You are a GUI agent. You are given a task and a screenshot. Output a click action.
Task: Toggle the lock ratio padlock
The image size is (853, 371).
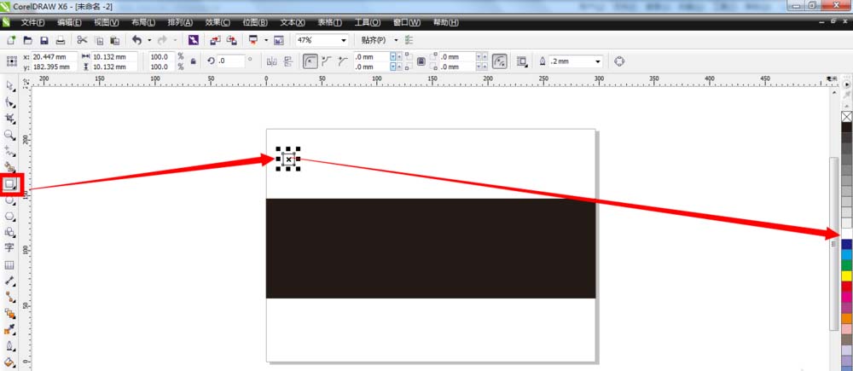[x=193, y=61]
